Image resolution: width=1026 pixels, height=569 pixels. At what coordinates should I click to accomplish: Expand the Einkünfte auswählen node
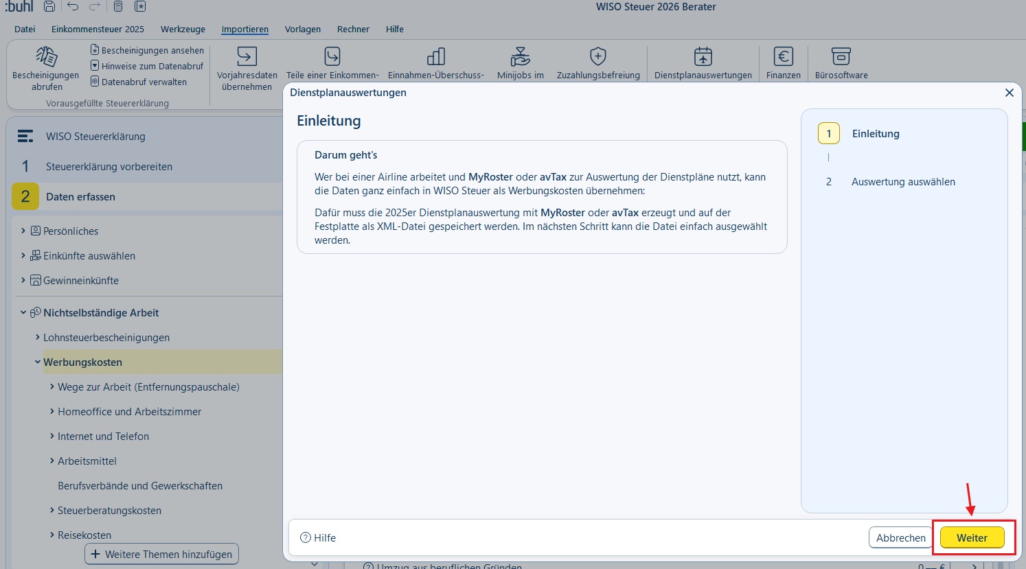(23, 255)
